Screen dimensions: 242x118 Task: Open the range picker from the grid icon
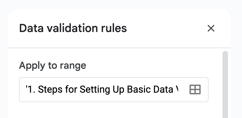pyautogui.click(x=195, y=90)
